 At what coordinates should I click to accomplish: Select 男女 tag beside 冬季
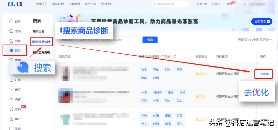[168, 101]
